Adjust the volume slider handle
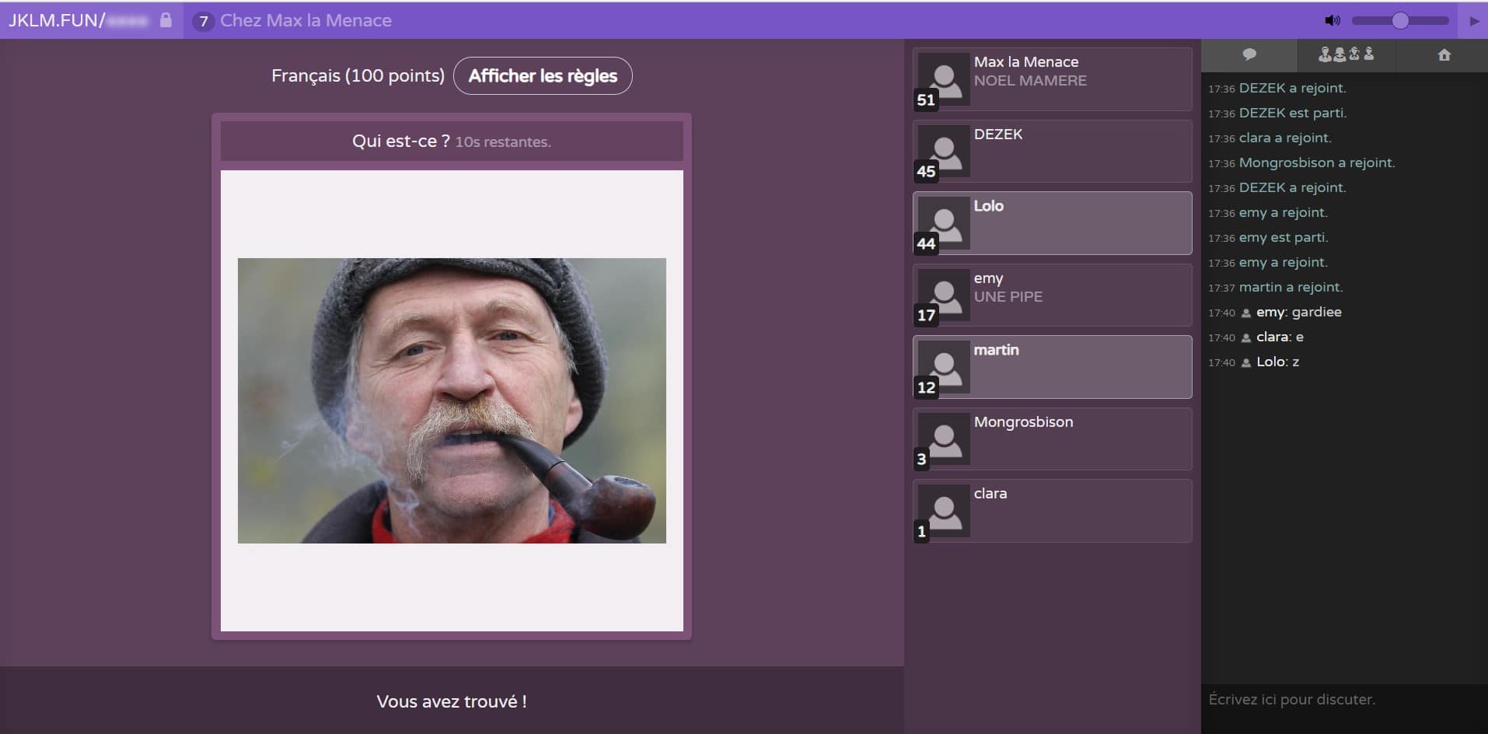Image resolution: width=1488 pixels, height=734 pixels. [x=1400, y=21]
